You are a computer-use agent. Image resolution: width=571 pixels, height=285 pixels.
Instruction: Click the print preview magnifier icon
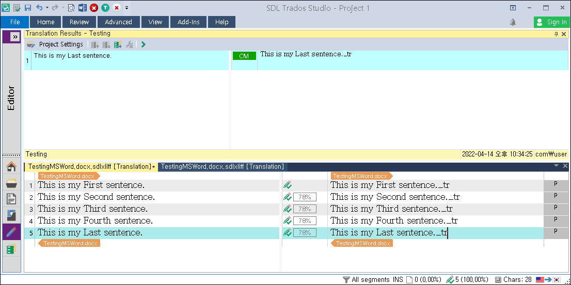pyautogui.click(x=71, y=7)
